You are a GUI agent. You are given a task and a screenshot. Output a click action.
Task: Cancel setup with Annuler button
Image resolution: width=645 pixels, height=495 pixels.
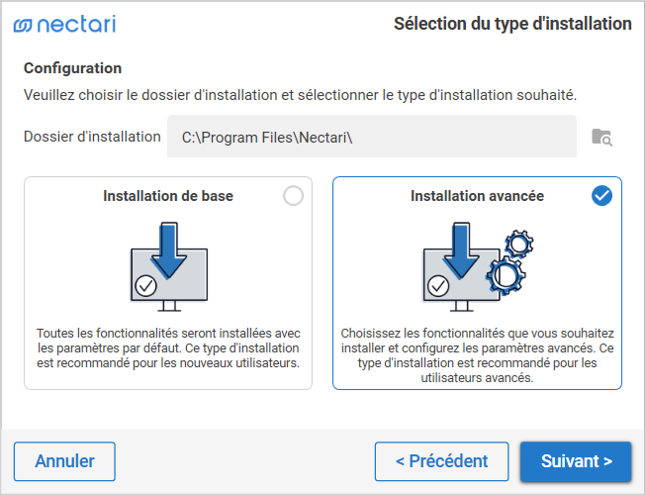tap(64, 461)
